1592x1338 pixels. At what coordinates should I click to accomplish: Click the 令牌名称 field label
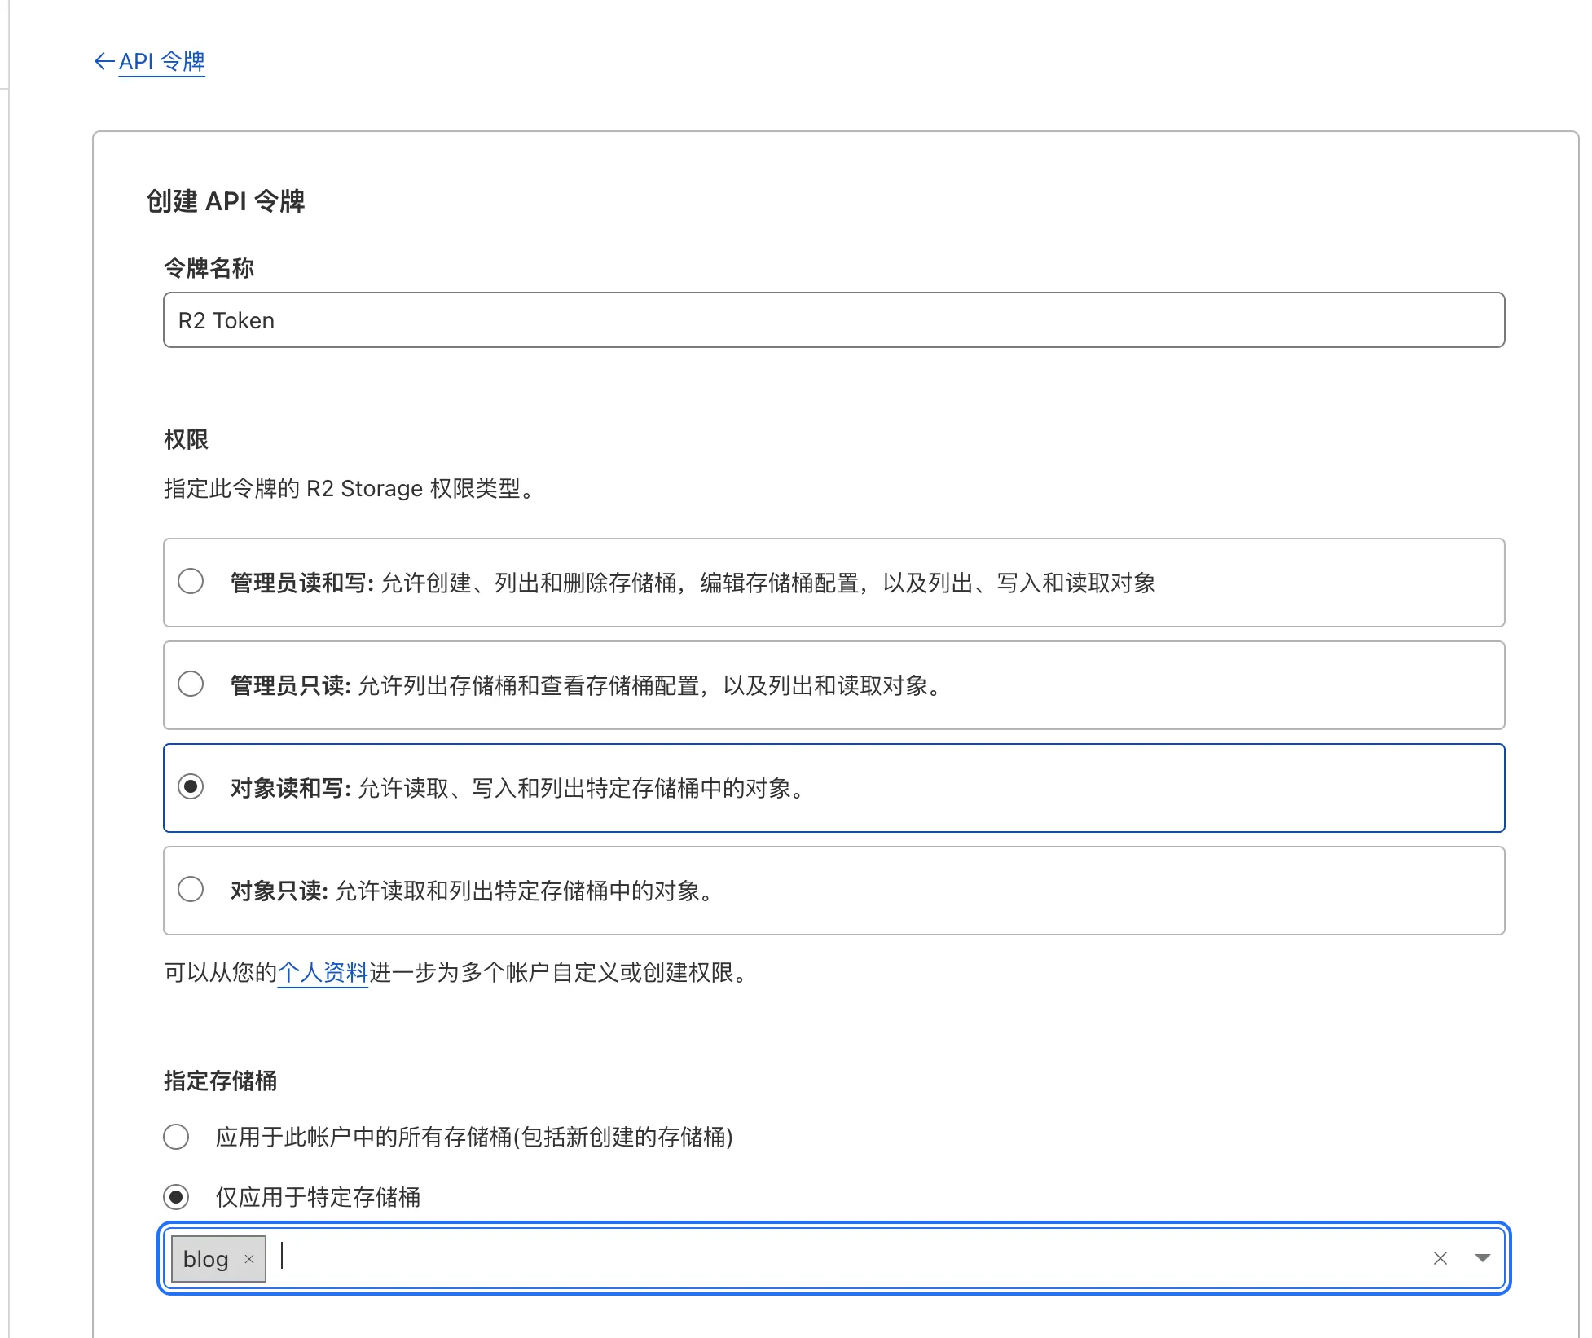click(209, 268)
